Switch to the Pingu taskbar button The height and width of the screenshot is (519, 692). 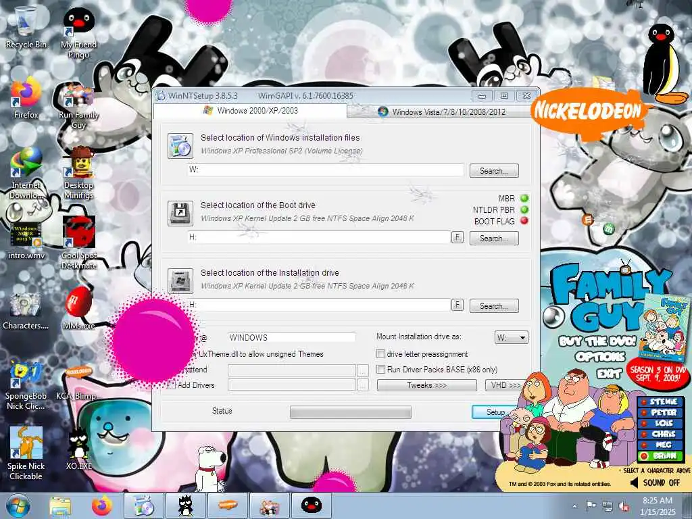pos(311,505)
